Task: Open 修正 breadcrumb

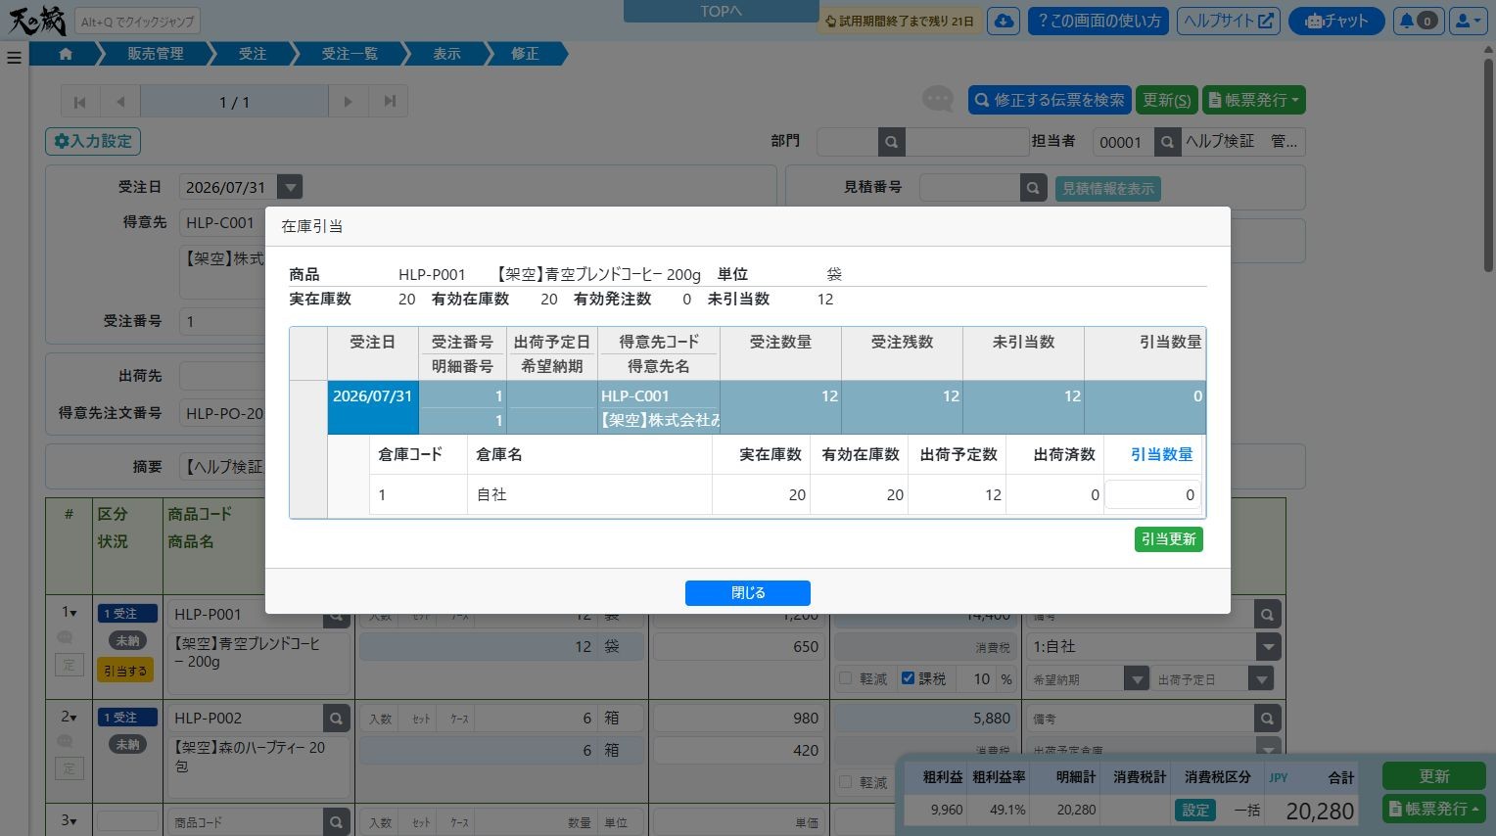Action: pyautogui.click(x=525, y=54)
